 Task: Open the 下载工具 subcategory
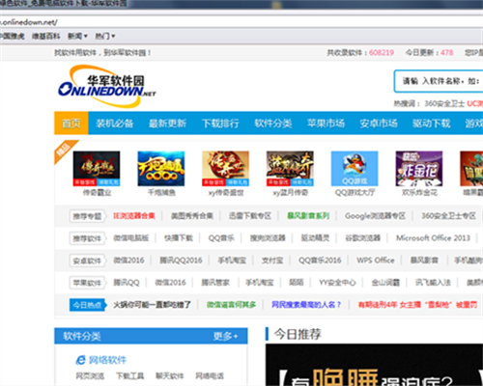[129, 375]
